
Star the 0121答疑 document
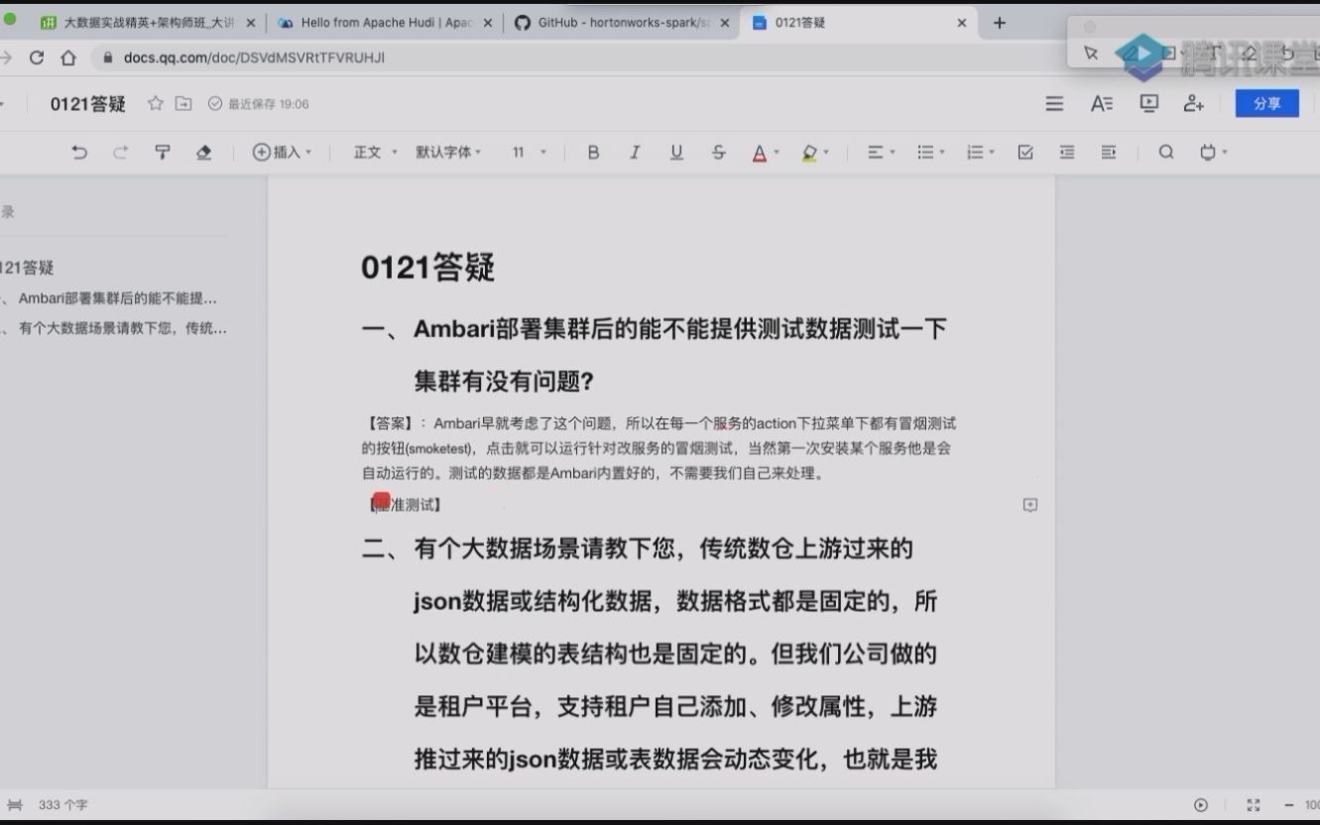pyautogui.click(x=156, y=103)
